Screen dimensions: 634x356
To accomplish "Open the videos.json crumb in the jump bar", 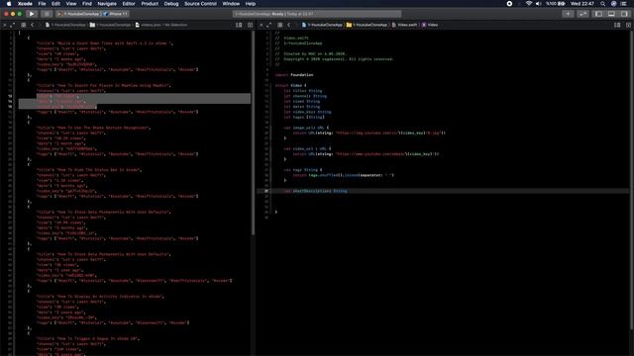I will click(148, 25).
